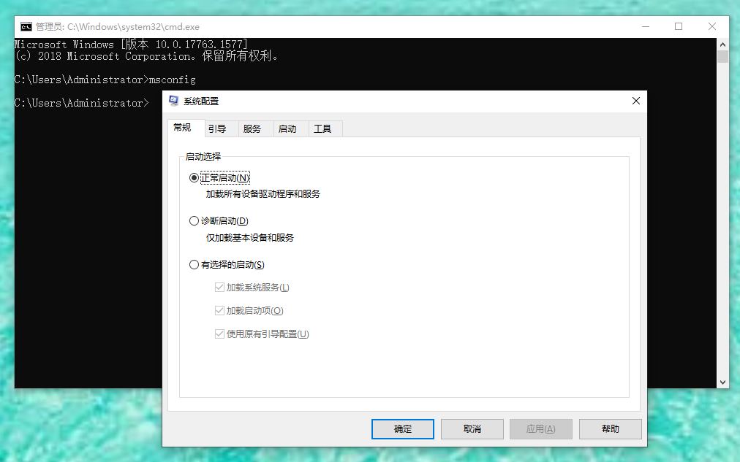Screen dimensions: 740x462
Task: Click the cmd scrollbar thumb
Action: [722, 56]
